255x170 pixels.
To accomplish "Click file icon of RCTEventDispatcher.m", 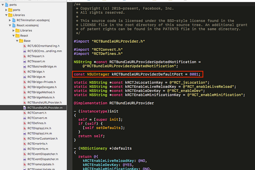I will pyautogui.click(x=25, y=159).
